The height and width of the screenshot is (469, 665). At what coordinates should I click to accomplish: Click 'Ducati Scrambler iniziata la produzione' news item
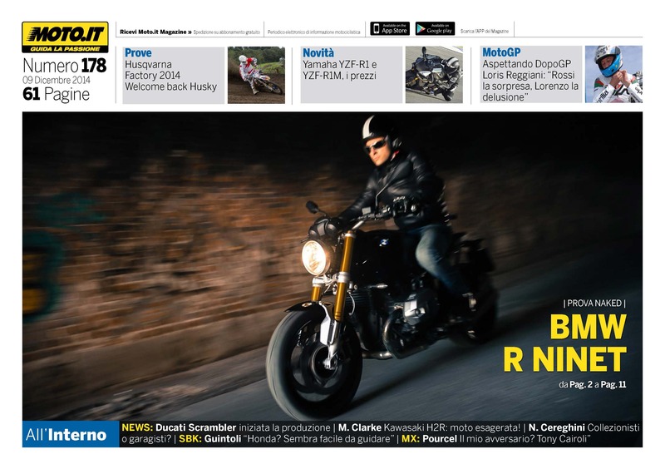tap(243, 427)
